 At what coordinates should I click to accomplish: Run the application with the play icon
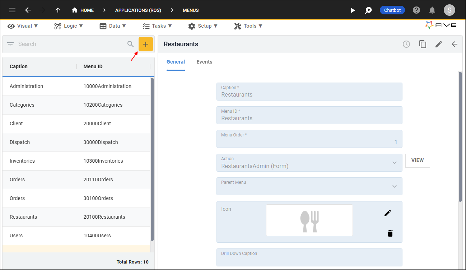click(353, 10)
